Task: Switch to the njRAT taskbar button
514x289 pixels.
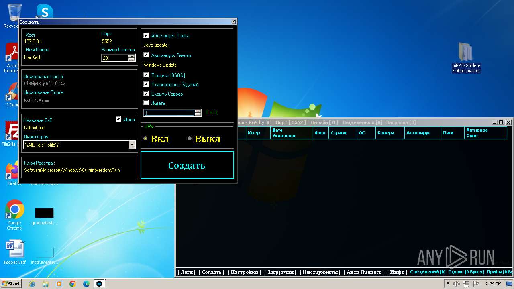Action: point(99,284)
